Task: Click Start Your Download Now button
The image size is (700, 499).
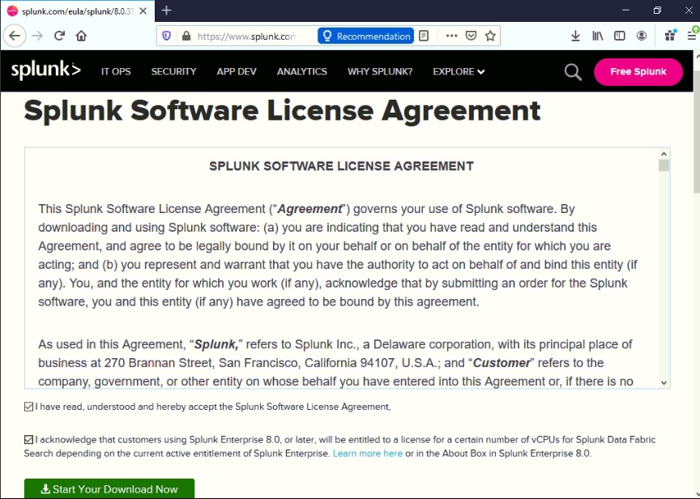Action: point(109,488)
